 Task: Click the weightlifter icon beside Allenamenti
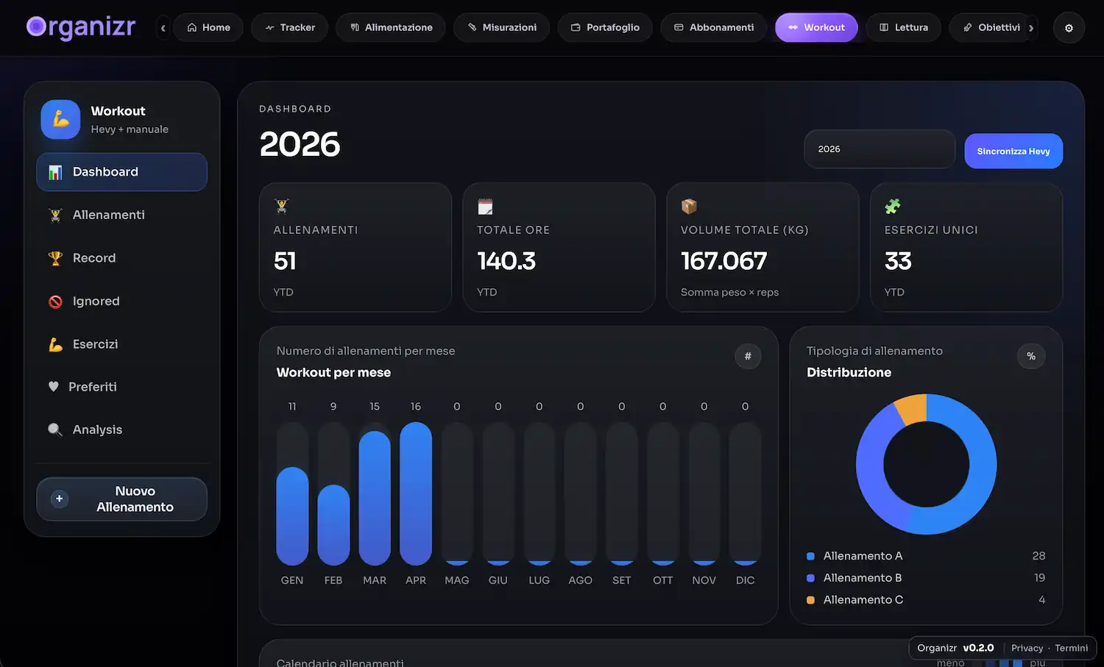click(x=55, y=215)
